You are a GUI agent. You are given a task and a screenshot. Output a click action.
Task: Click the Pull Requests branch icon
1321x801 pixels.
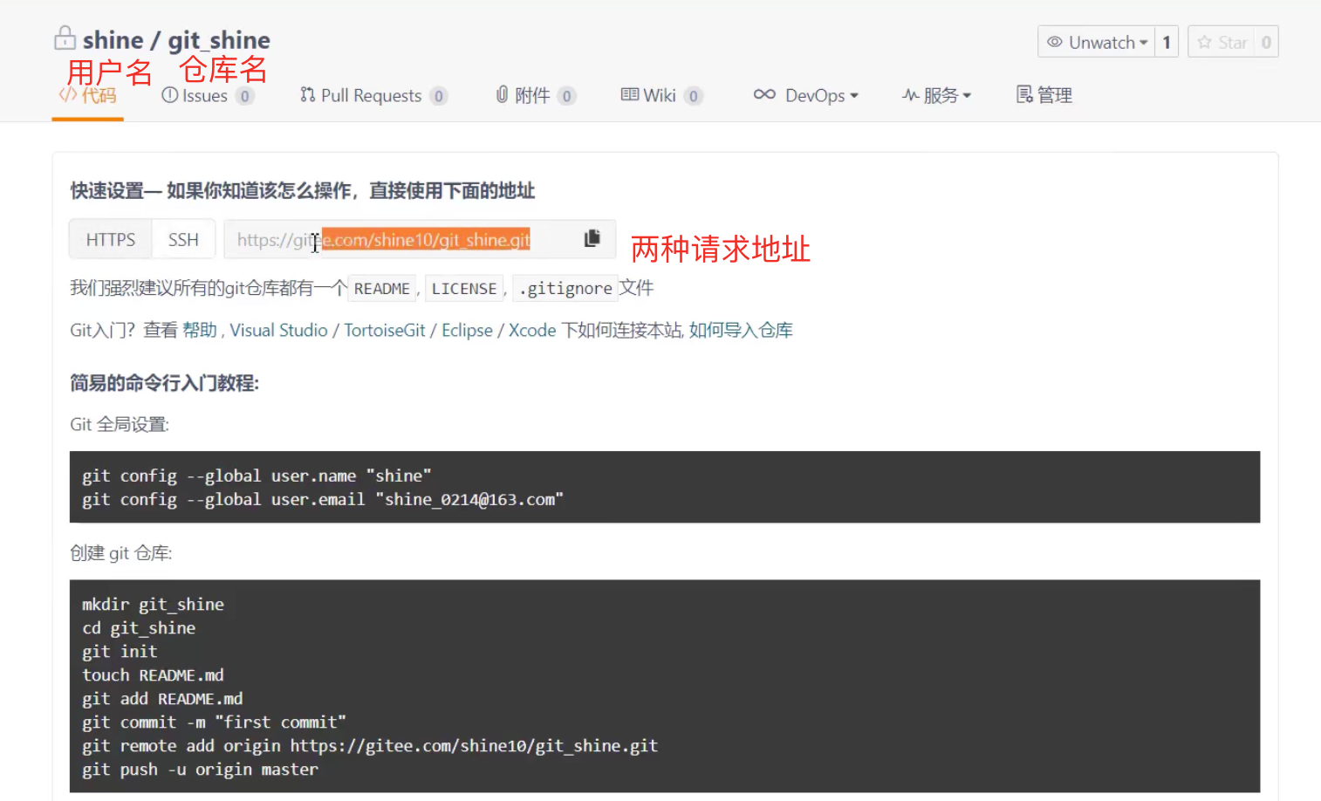click(307, 94)
